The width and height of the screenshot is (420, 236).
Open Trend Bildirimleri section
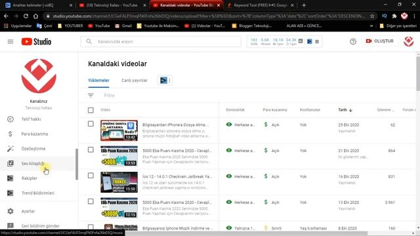(37, 193)
